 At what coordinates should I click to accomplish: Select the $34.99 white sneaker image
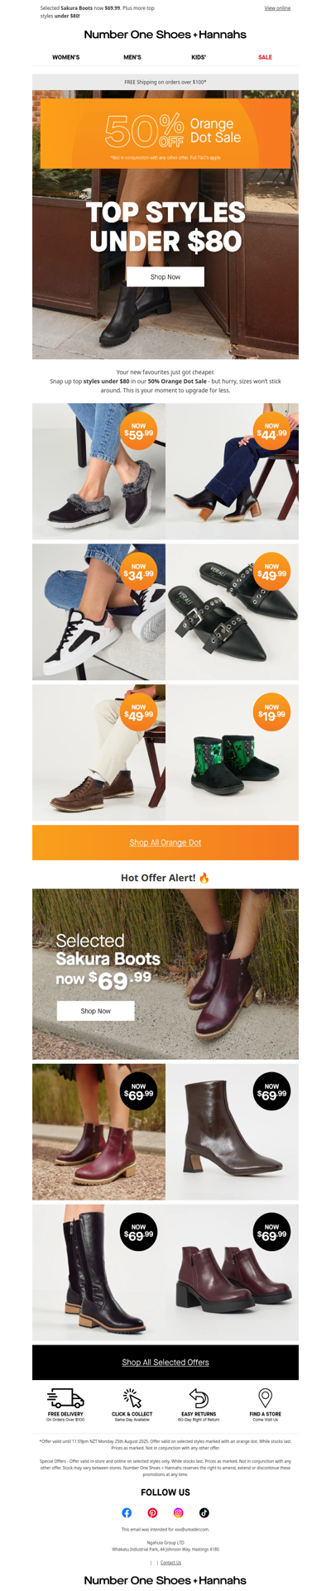98,611
